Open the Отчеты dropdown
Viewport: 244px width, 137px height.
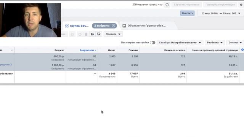235,43
